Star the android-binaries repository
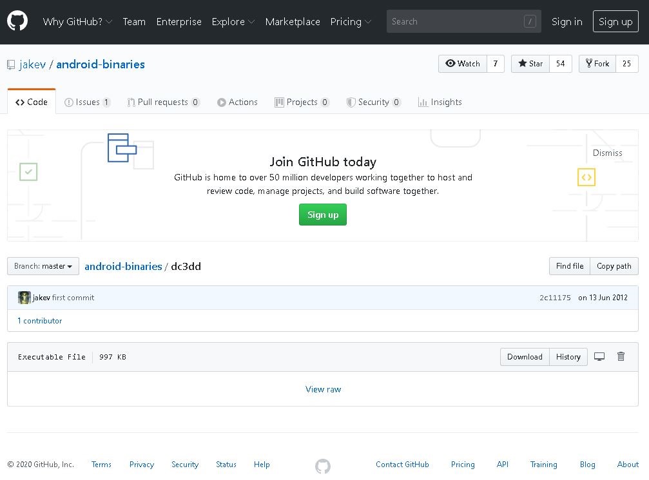Image resolution: width=649 pixels, height=480 pixels. (x=530, y=64)
